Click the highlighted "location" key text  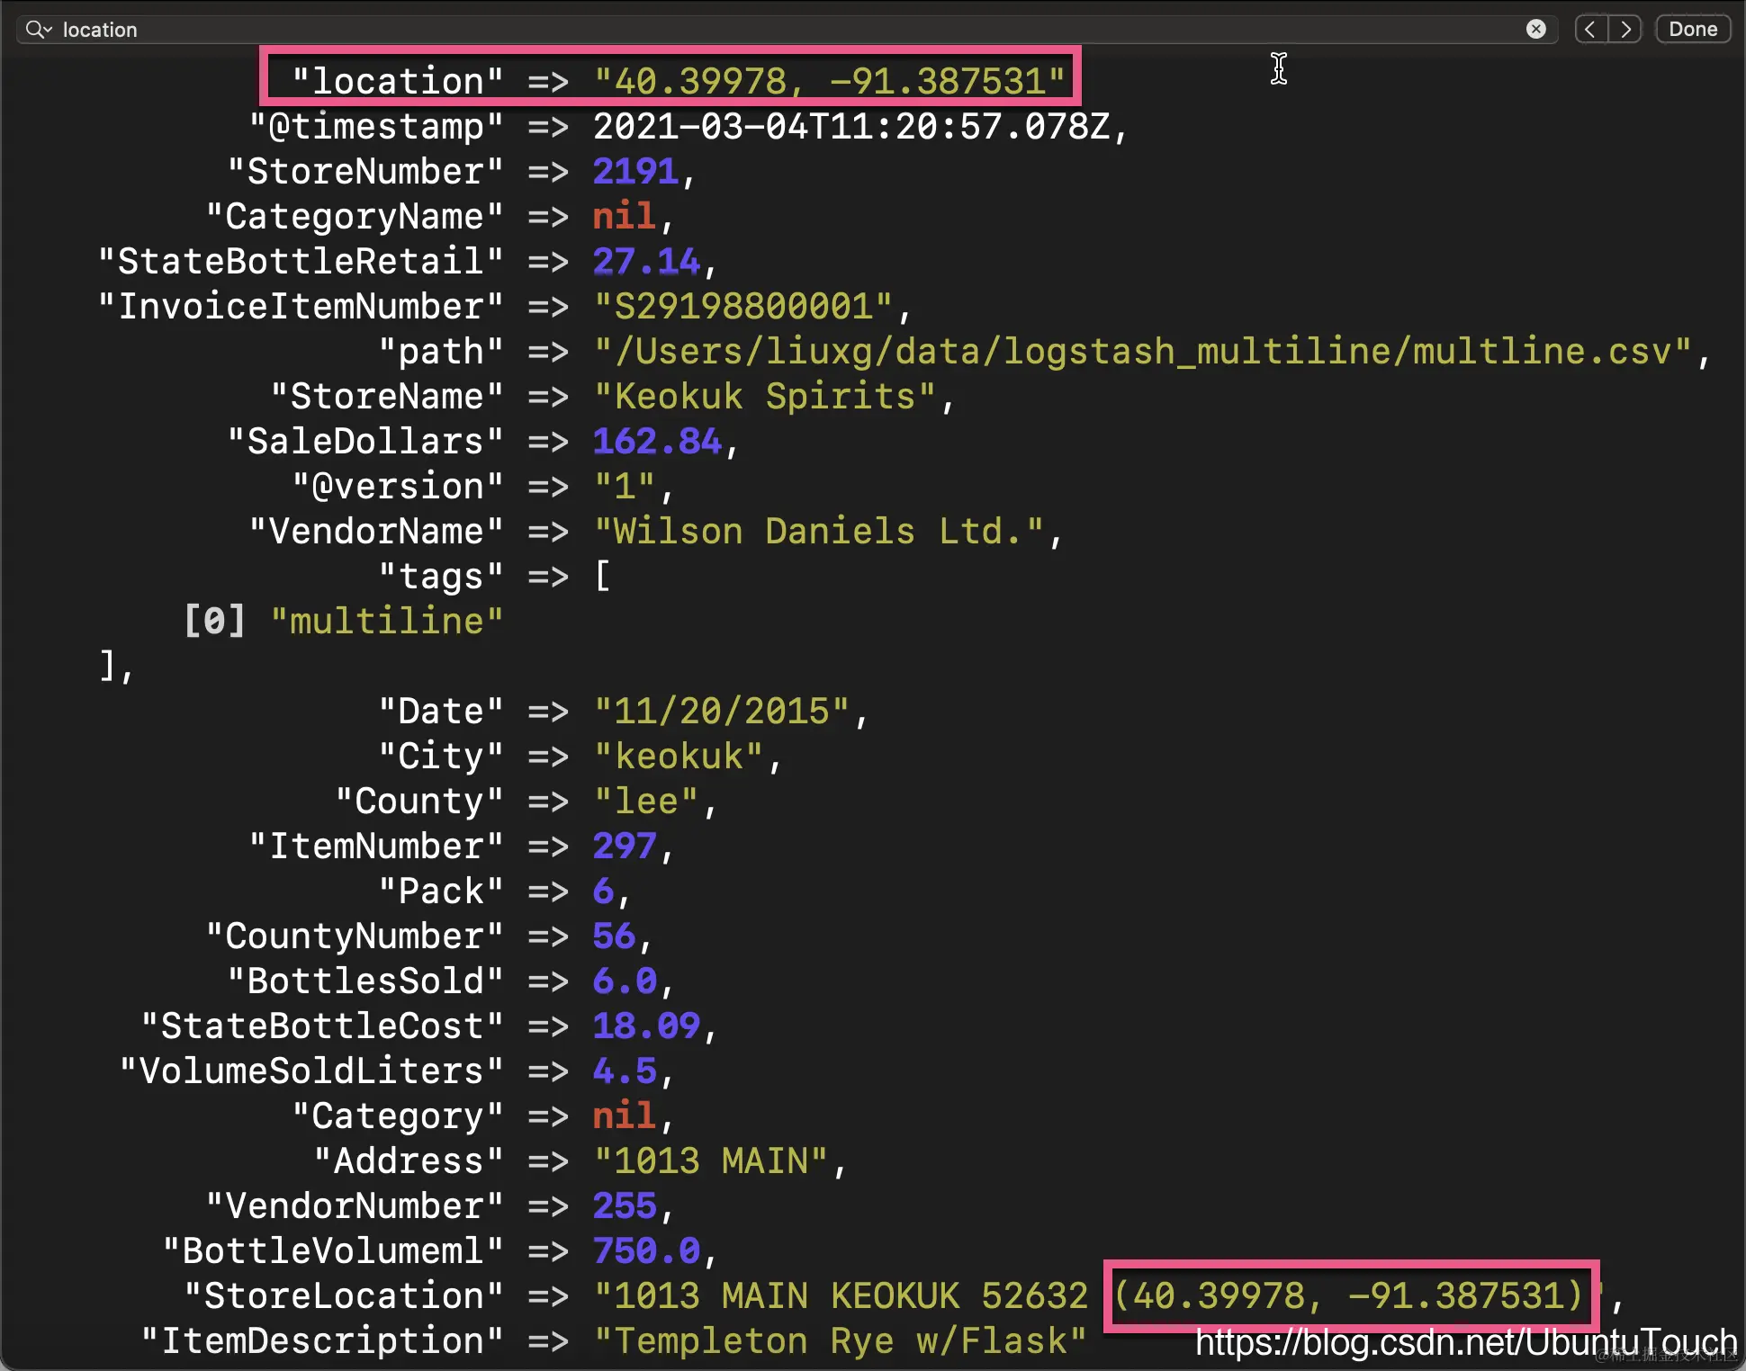click(397, 81)
